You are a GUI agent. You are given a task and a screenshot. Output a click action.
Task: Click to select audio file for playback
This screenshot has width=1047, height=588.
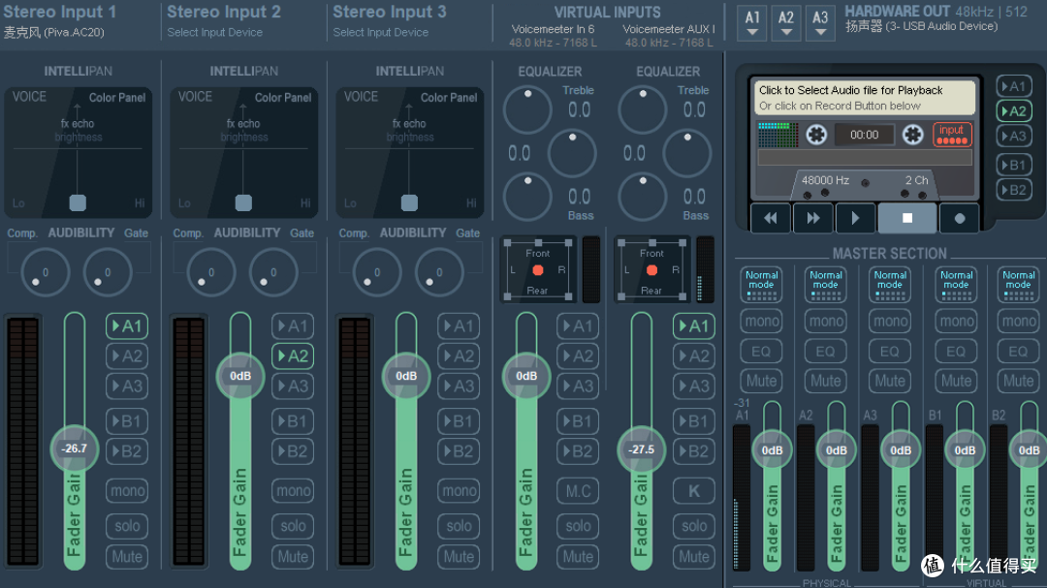[x=865, y=98]
